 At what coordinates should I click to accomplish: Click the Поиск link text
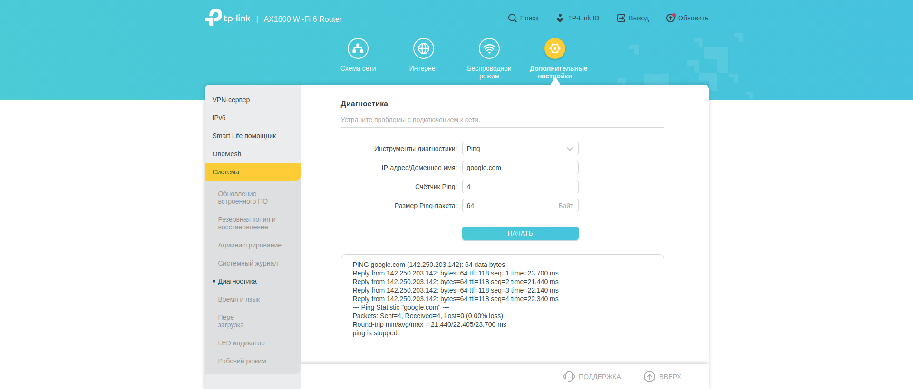pyautogui.click(x=529, y=18)
